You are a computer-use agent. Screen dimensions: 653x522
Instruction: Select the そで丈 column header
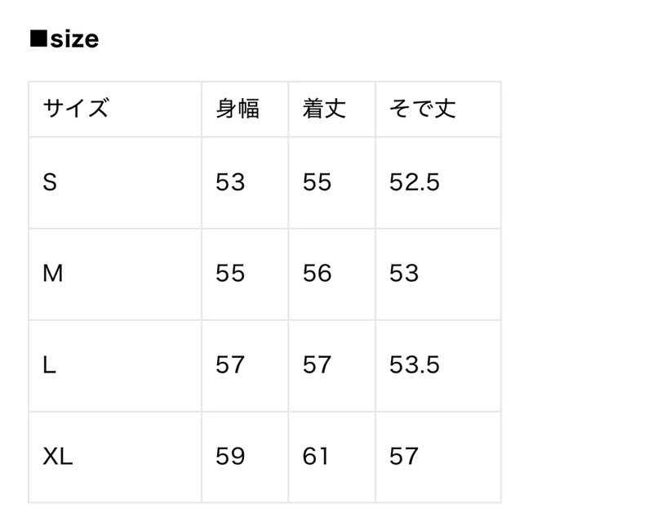tap(422, 109)
